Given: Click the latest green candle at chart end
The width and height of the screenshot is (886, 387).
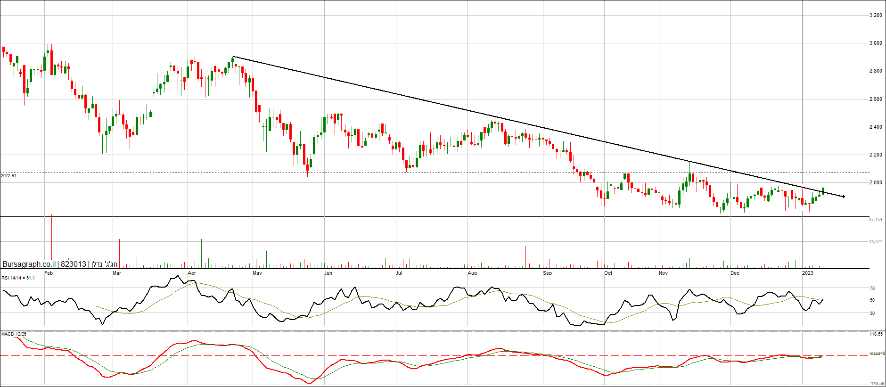Looking at the screenshot, I should pos(823,190).
